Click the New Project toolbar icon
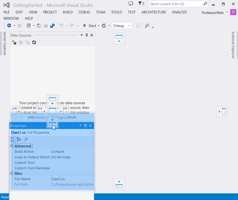Screen dimensions: 238x200 [29, 25]
